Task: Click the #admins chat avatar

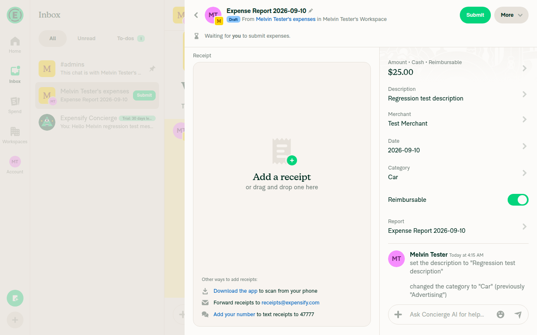Action: click(47, 69)
